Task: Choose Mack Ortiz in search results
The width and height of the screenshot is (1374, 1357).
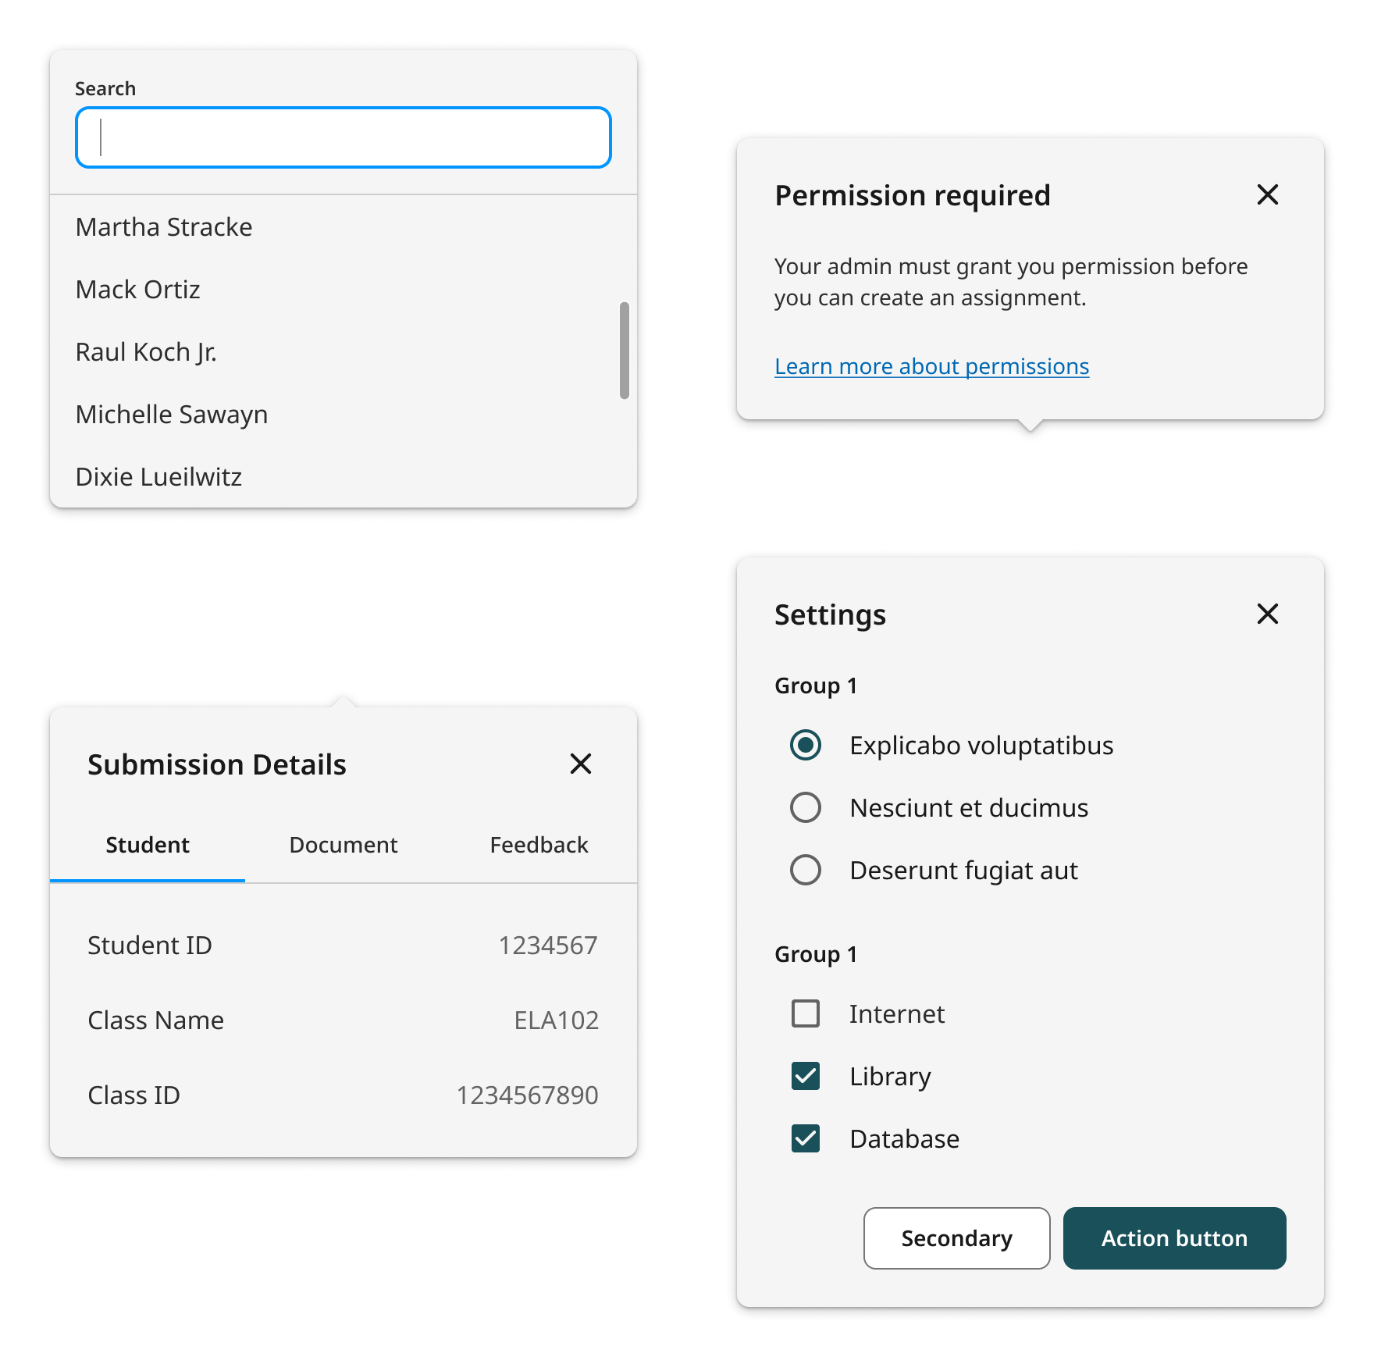Action: [343, 290]
